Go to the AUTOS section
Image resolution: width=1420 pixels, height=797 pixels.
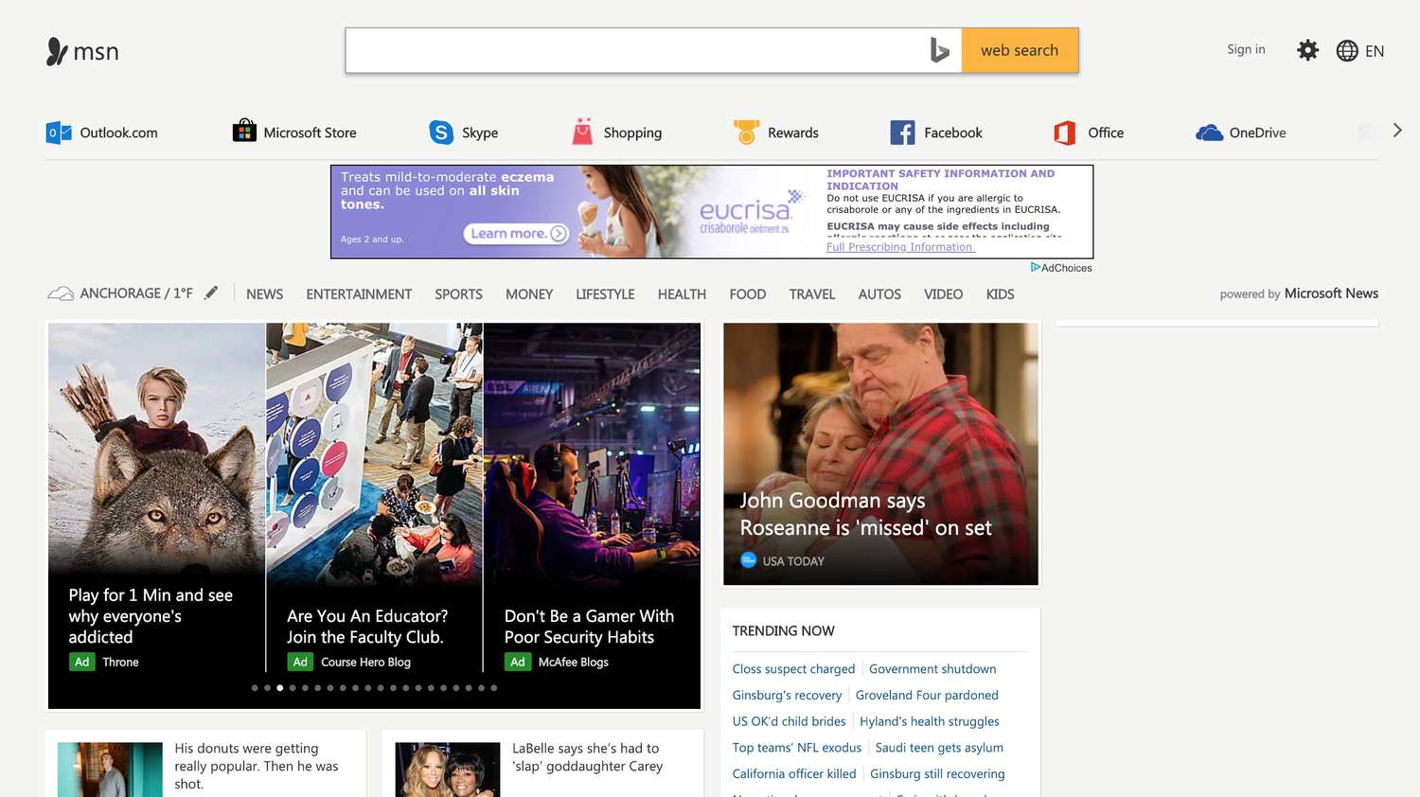pyautogui.click(x=879, y=294)
